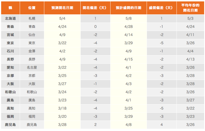Click the 預計盛開的日期 column header

pos(129,8)
